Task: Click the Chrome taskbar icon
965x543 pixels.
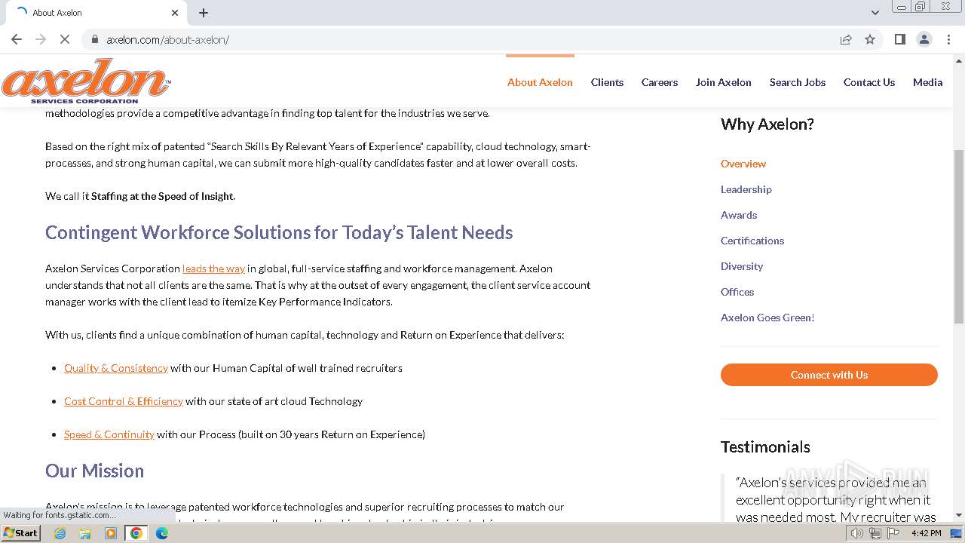Action: tap(136, 533)
